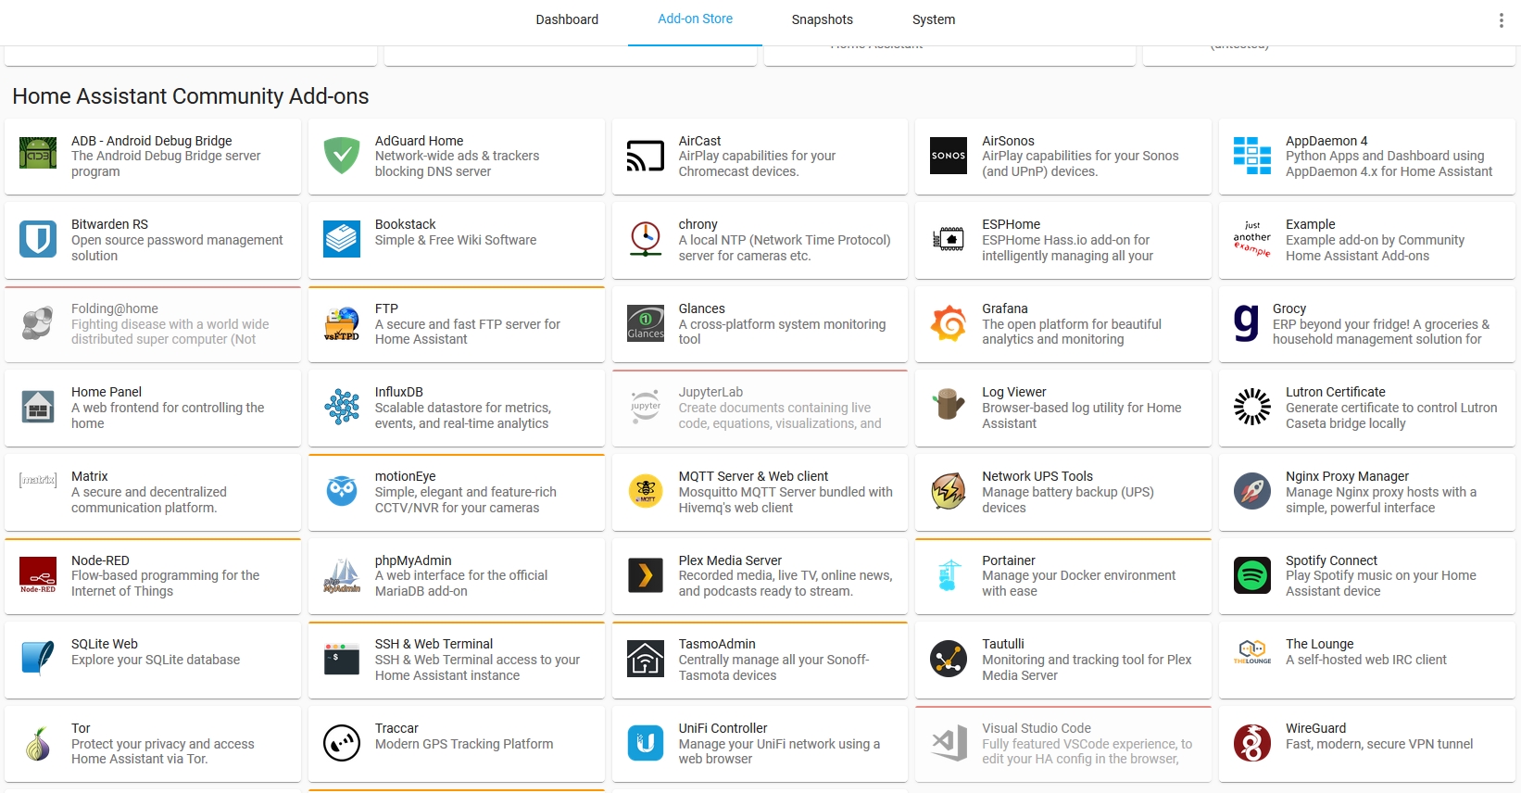Click the Matrix logo icon
Image resolution: width=1521 pixels, height=793 pixels.
[x=38, y=480]
